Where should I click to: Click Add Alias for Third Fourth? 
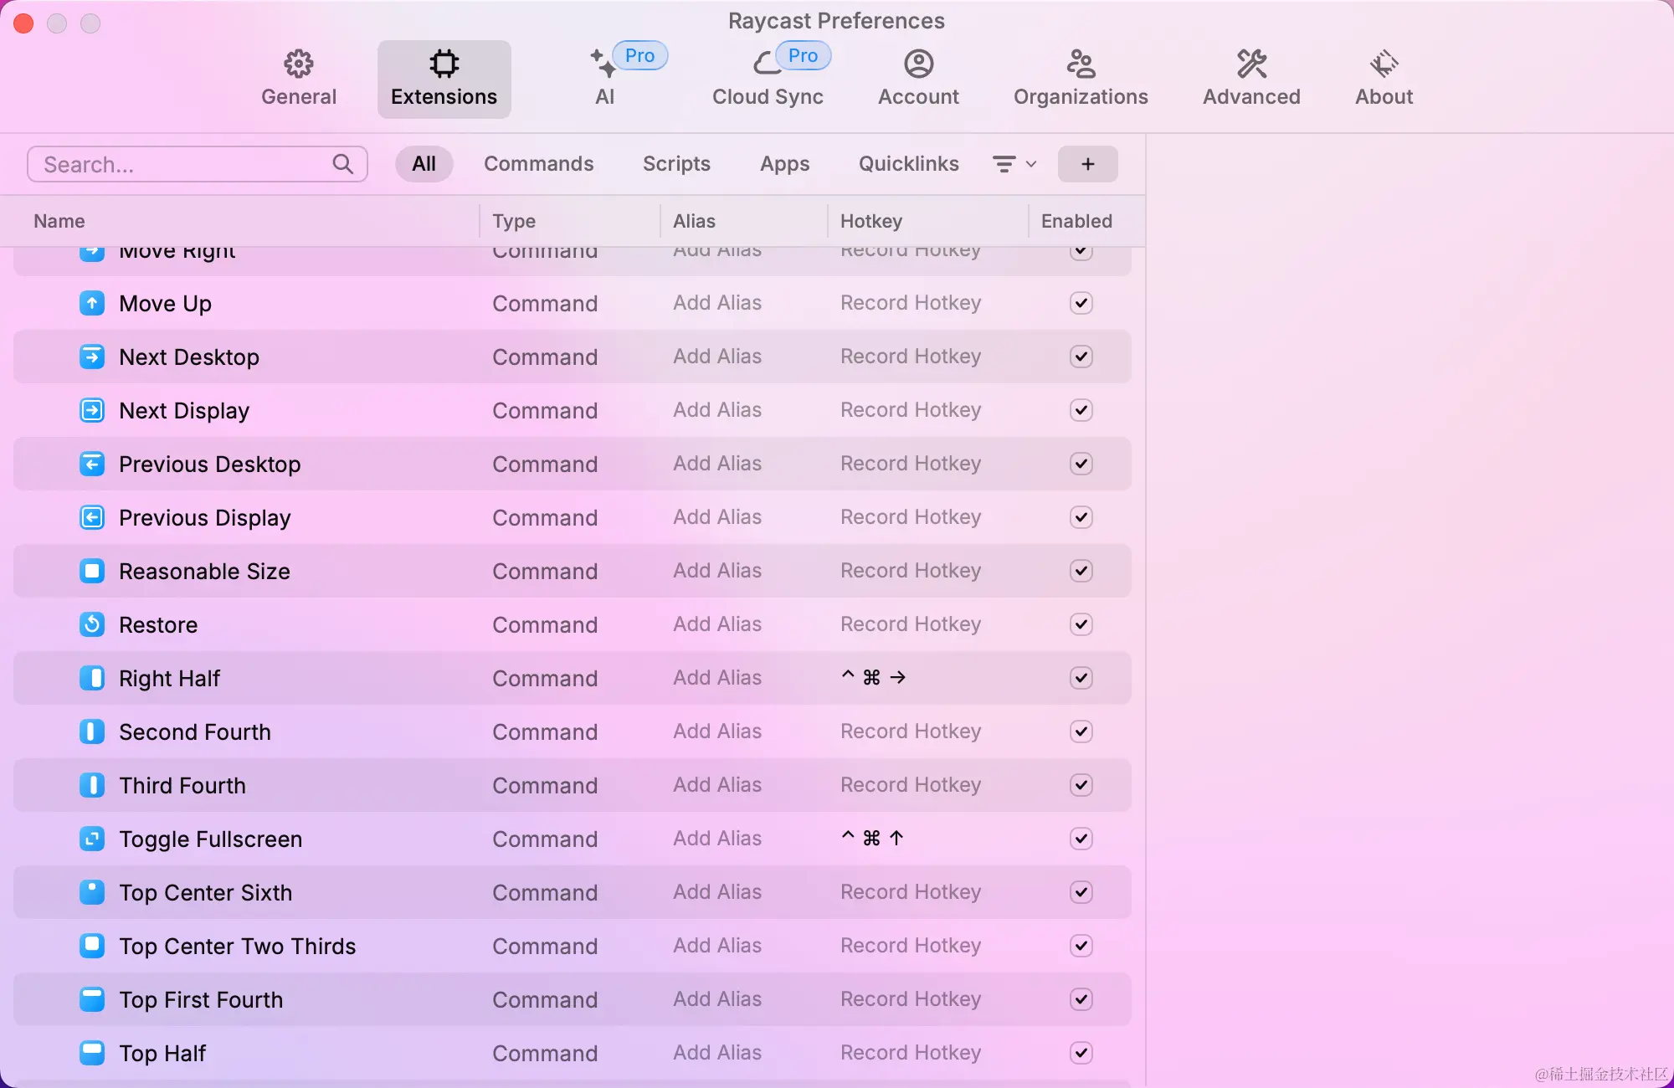click(717, 785)
